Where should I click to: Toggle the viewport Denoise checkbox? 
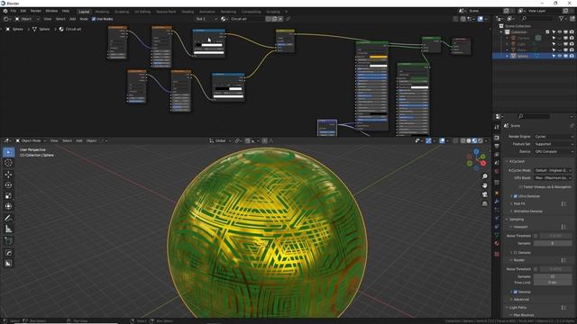pyautogui.click(x=515, y=253)
